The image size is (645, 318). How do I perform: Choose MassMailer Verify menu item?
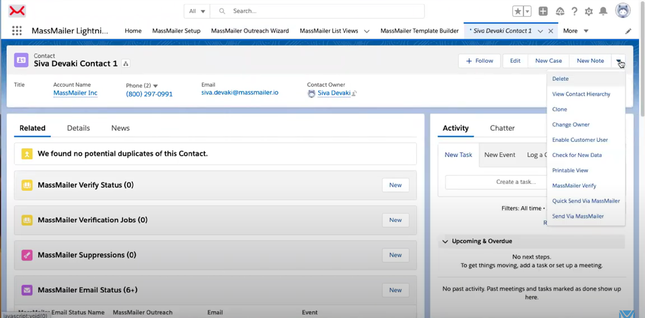coord(586,186)
